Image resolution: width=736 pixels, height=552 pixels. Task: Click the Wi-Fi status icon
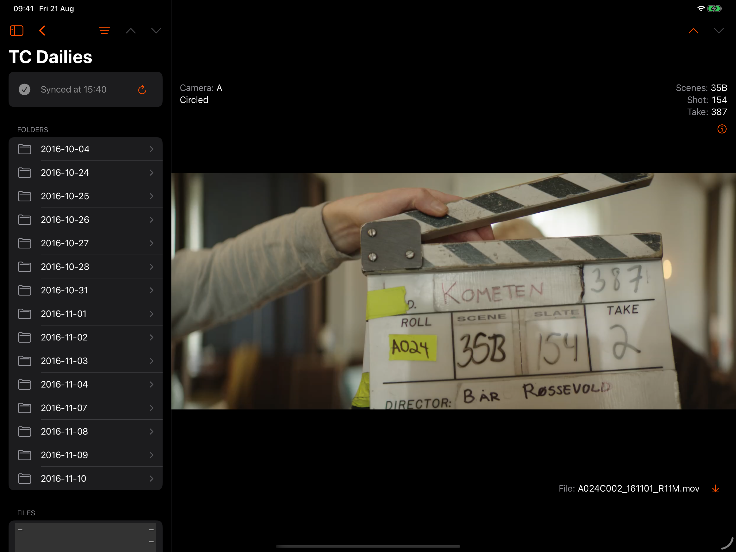click(701, 8)
